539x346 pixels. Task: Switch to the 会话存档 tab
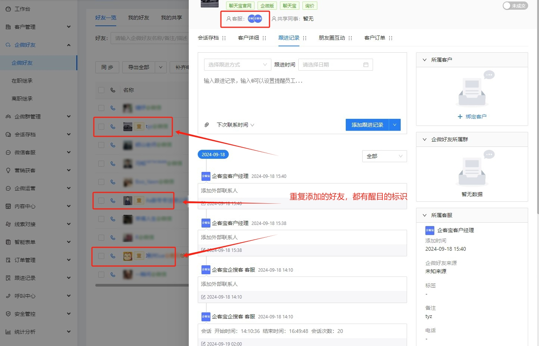[x=208, y=38]
